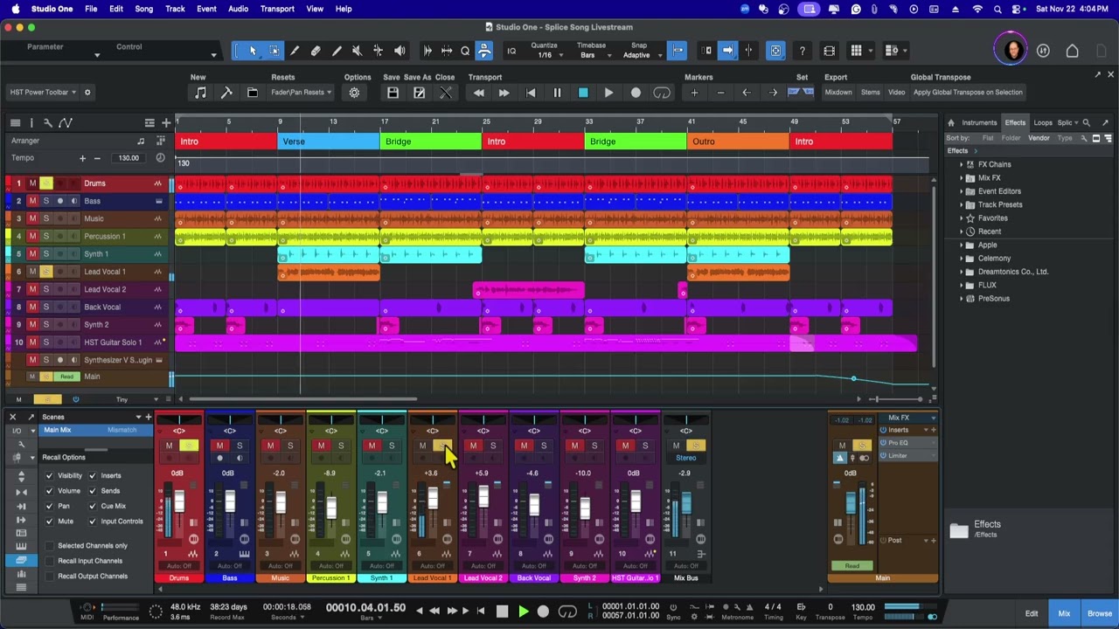Viewport: 1119px width, 629px height.
Task: Select the Eraser tool
Action: (316, 51)
